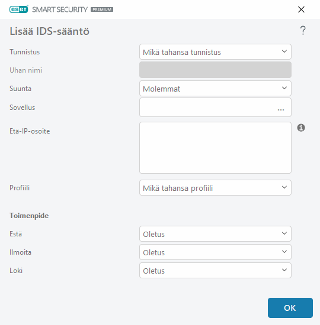
Task: Click the ESET logo in the title bar
Action: [19, 9]
